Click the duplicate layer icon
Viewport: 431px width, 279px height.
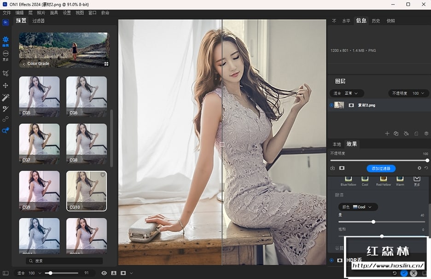pyautogui.click(x=396, y=134)
